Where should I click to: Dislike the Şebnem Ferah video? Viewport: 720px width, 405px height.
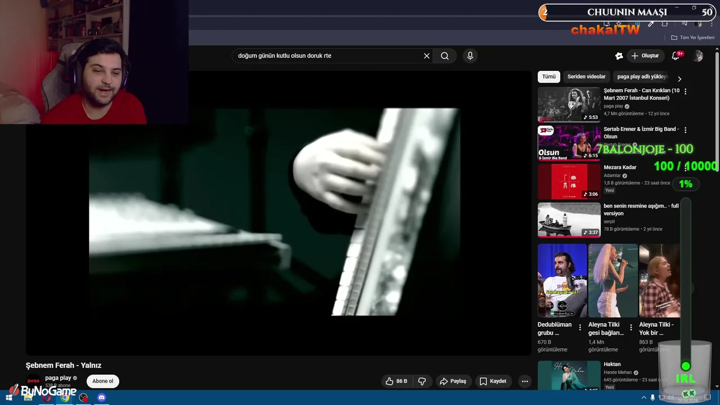pyautogui.click(x=422, y=381)
